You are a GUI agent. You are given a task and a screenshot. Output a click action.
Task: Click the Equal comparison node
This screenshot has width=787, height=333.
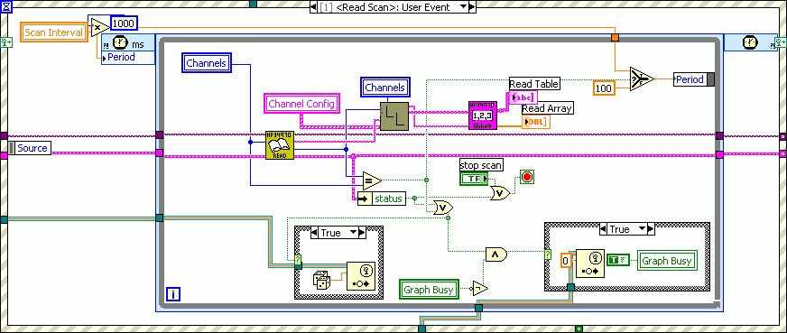click(372, 180)
